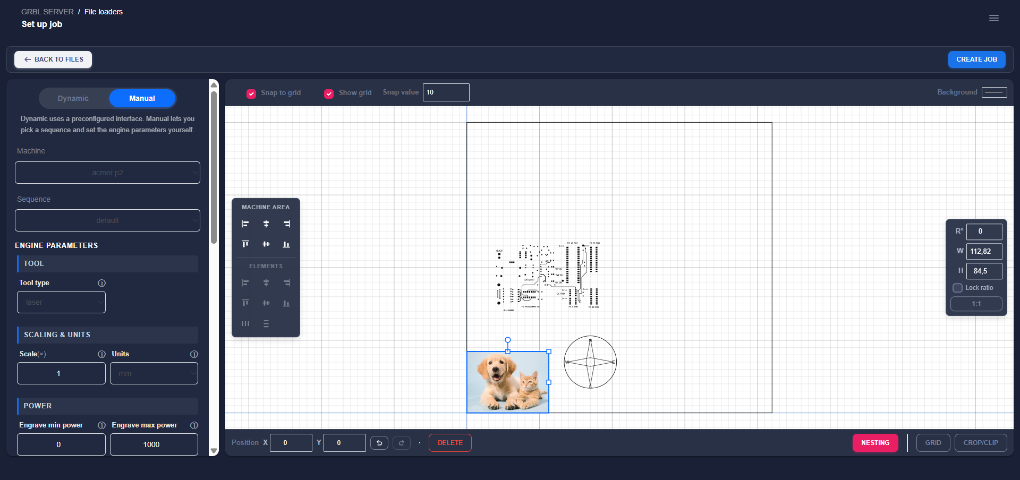Screen dimensions: 1020x480
Task: Select the puppy and kitten image
Action: (508, 382)
